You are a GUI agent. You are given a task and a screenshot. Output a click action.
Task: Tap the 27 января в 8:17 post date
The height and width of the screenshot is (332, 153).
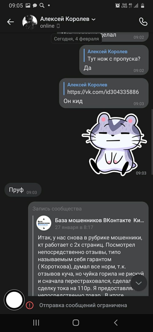74,227
